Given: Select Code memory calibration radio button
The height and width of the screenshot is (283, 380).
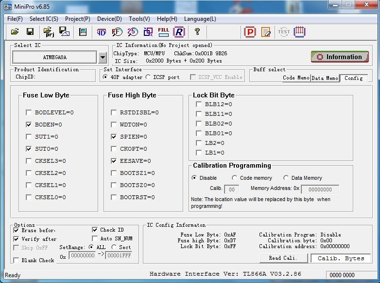Looking at the screenshot, I should [x=234, y=178].
